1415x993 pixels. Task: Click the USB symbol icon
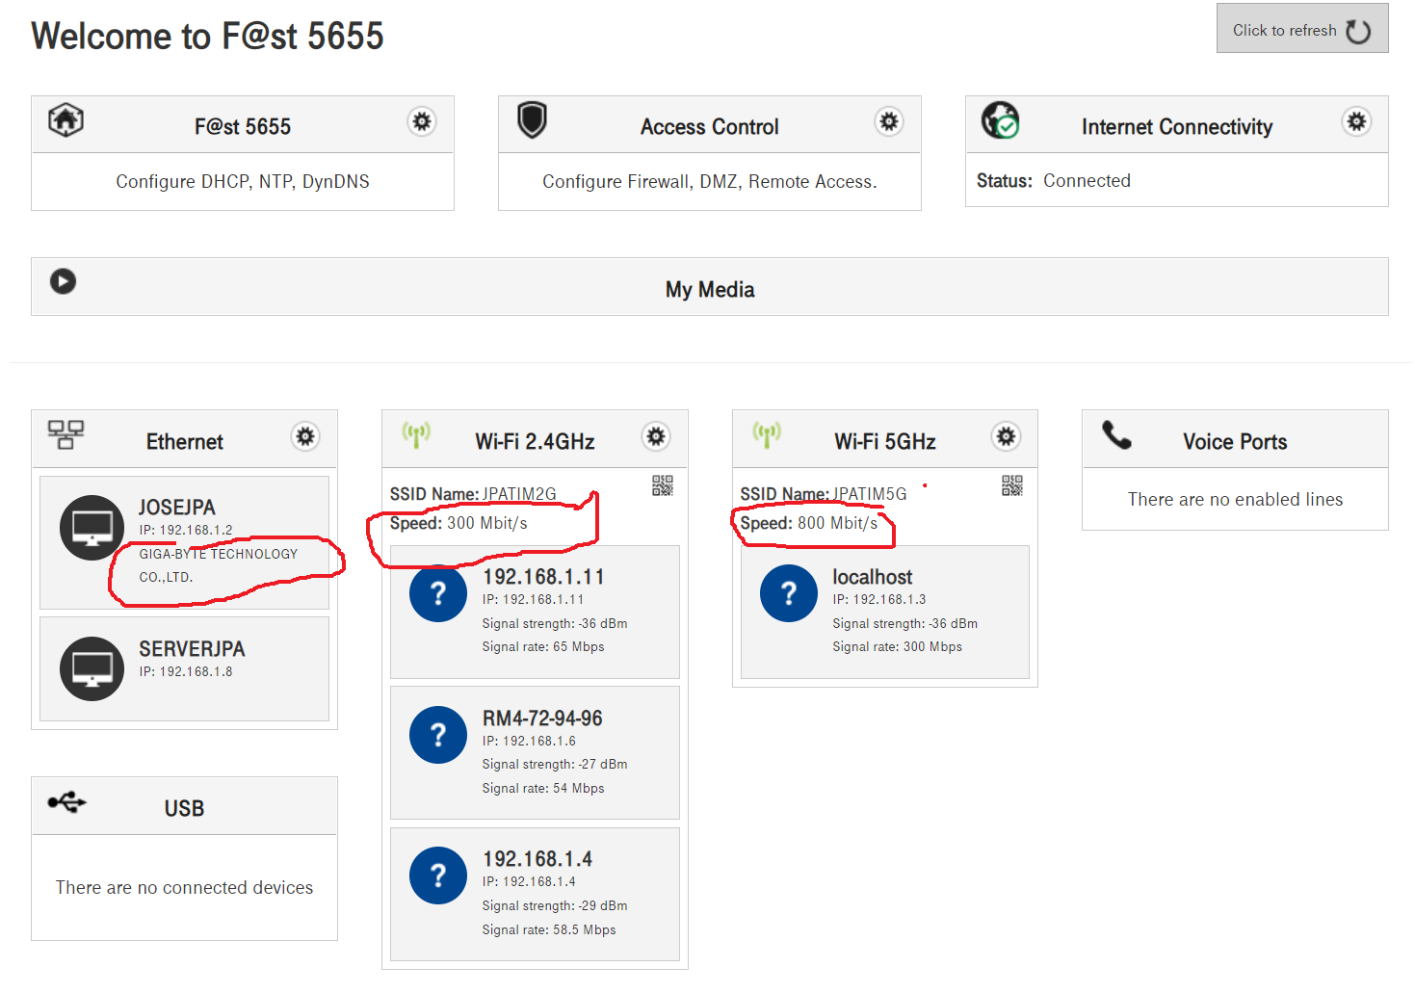pos(67,802)
